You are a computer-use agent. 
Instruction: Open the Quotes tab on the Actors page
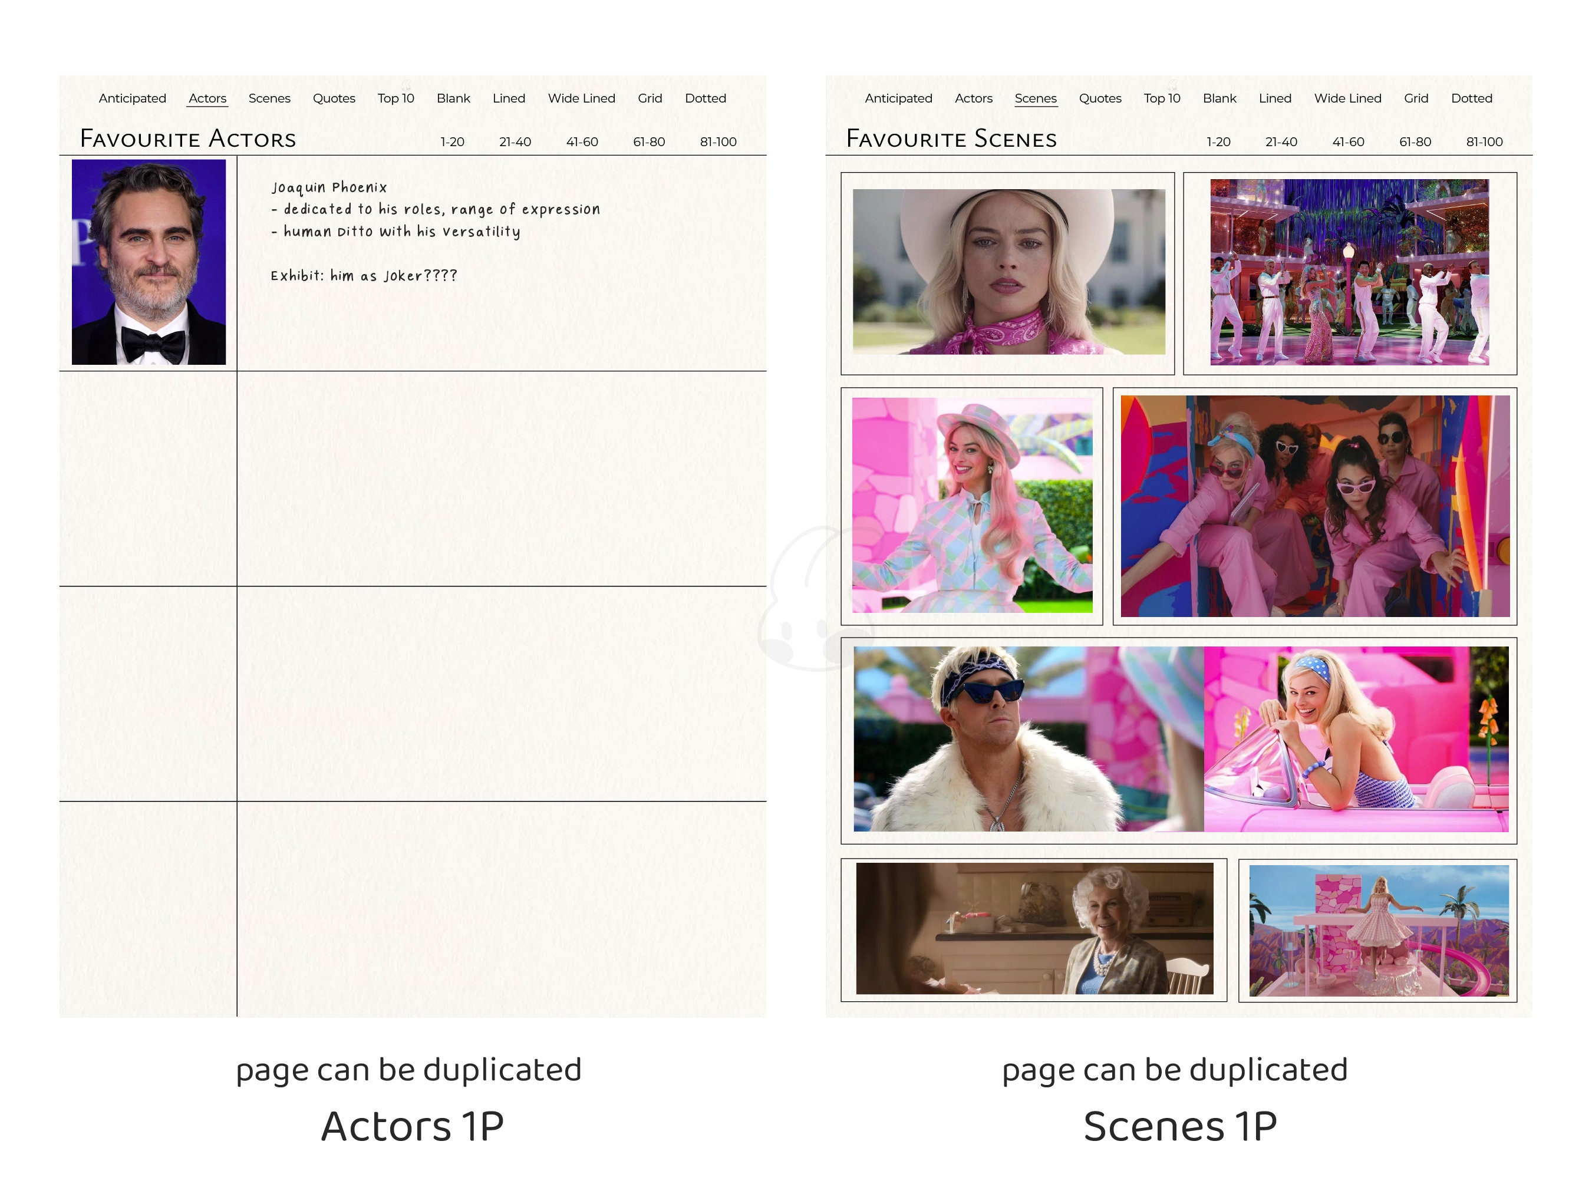click(x=334, y=98)
